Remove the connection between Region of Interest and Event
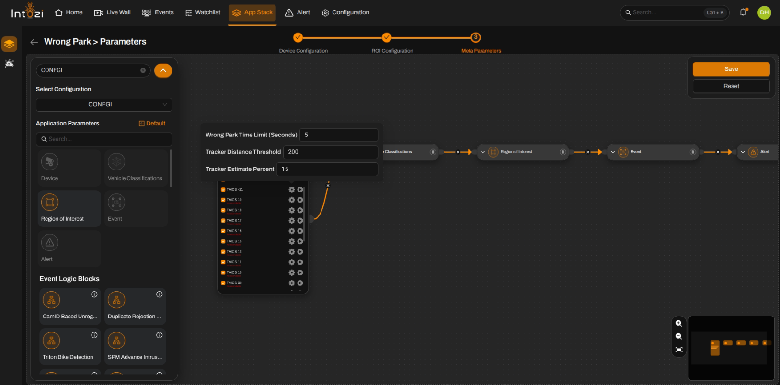This screenshot has height=385, width=780. click(588, 152)
